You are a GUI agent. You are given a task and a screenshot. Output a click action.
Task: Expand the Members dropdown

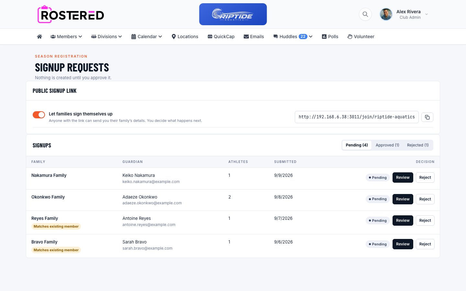click(x=66, y=37)
